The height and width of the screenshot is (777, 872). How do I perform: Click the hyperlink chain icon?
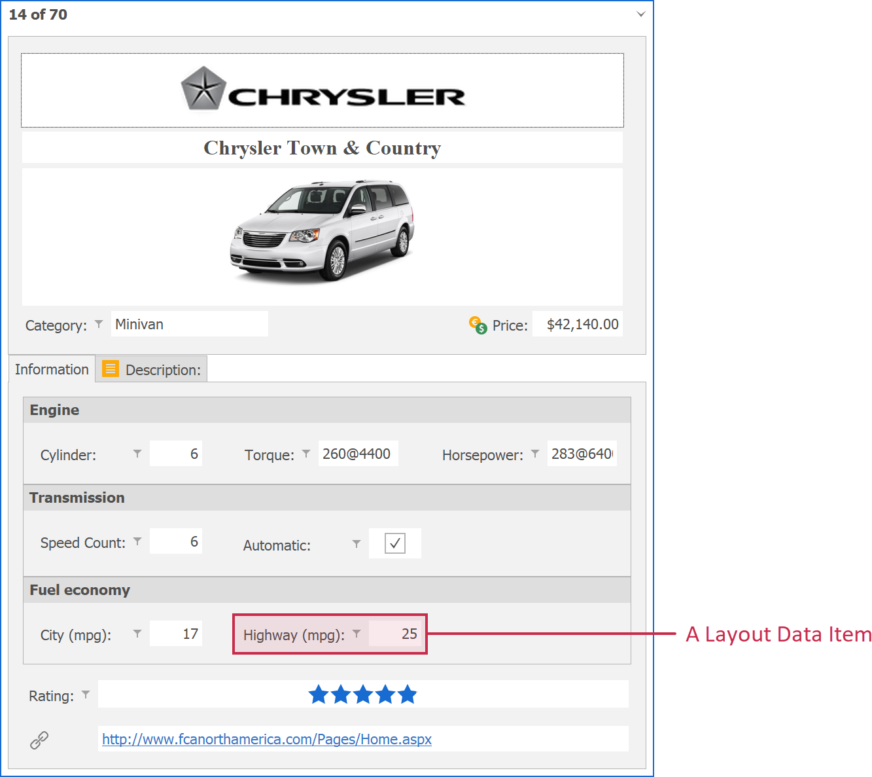39,740
